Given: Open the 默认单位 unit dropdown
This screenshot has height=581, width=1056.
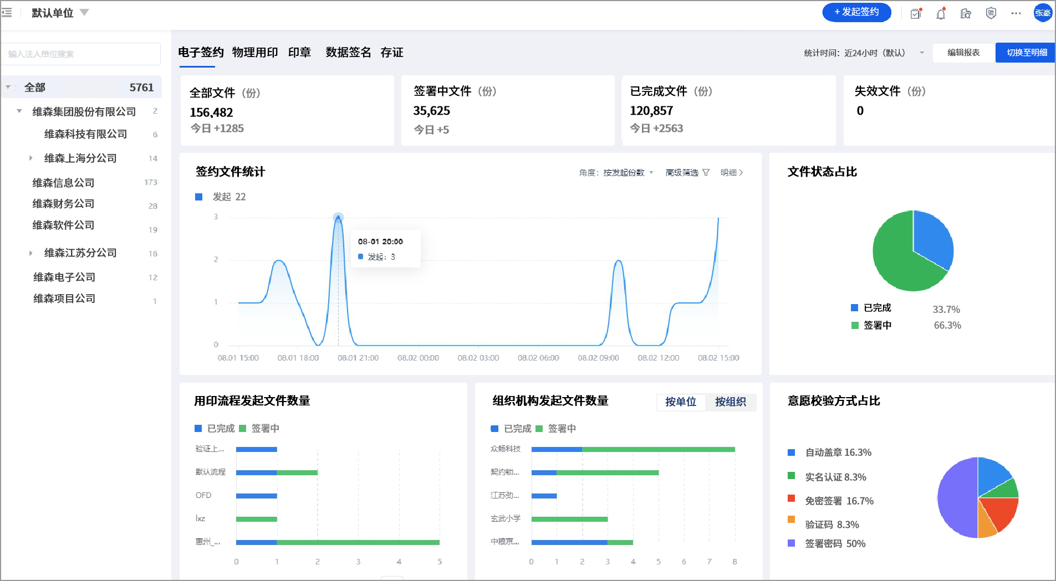Looking at the screenshot, I should [84, 12].
